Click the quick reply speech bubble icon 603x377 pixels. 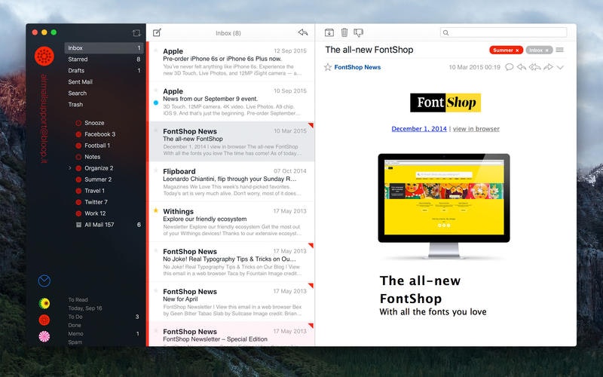510,67
